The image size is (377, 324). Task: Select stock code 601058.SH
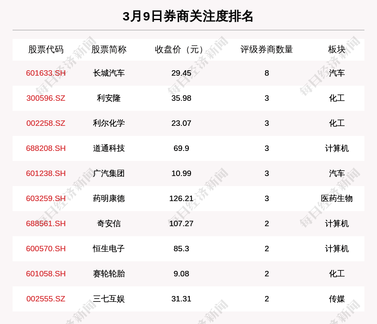point(46,273)
